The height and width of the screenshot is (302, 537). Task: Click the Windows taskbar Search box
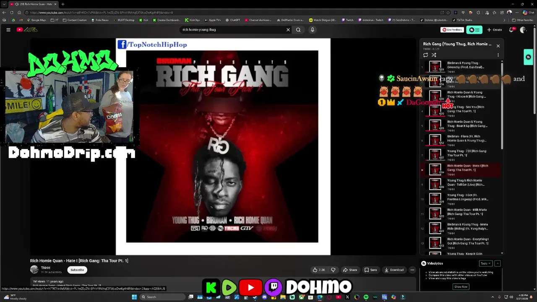click(163, 297)
